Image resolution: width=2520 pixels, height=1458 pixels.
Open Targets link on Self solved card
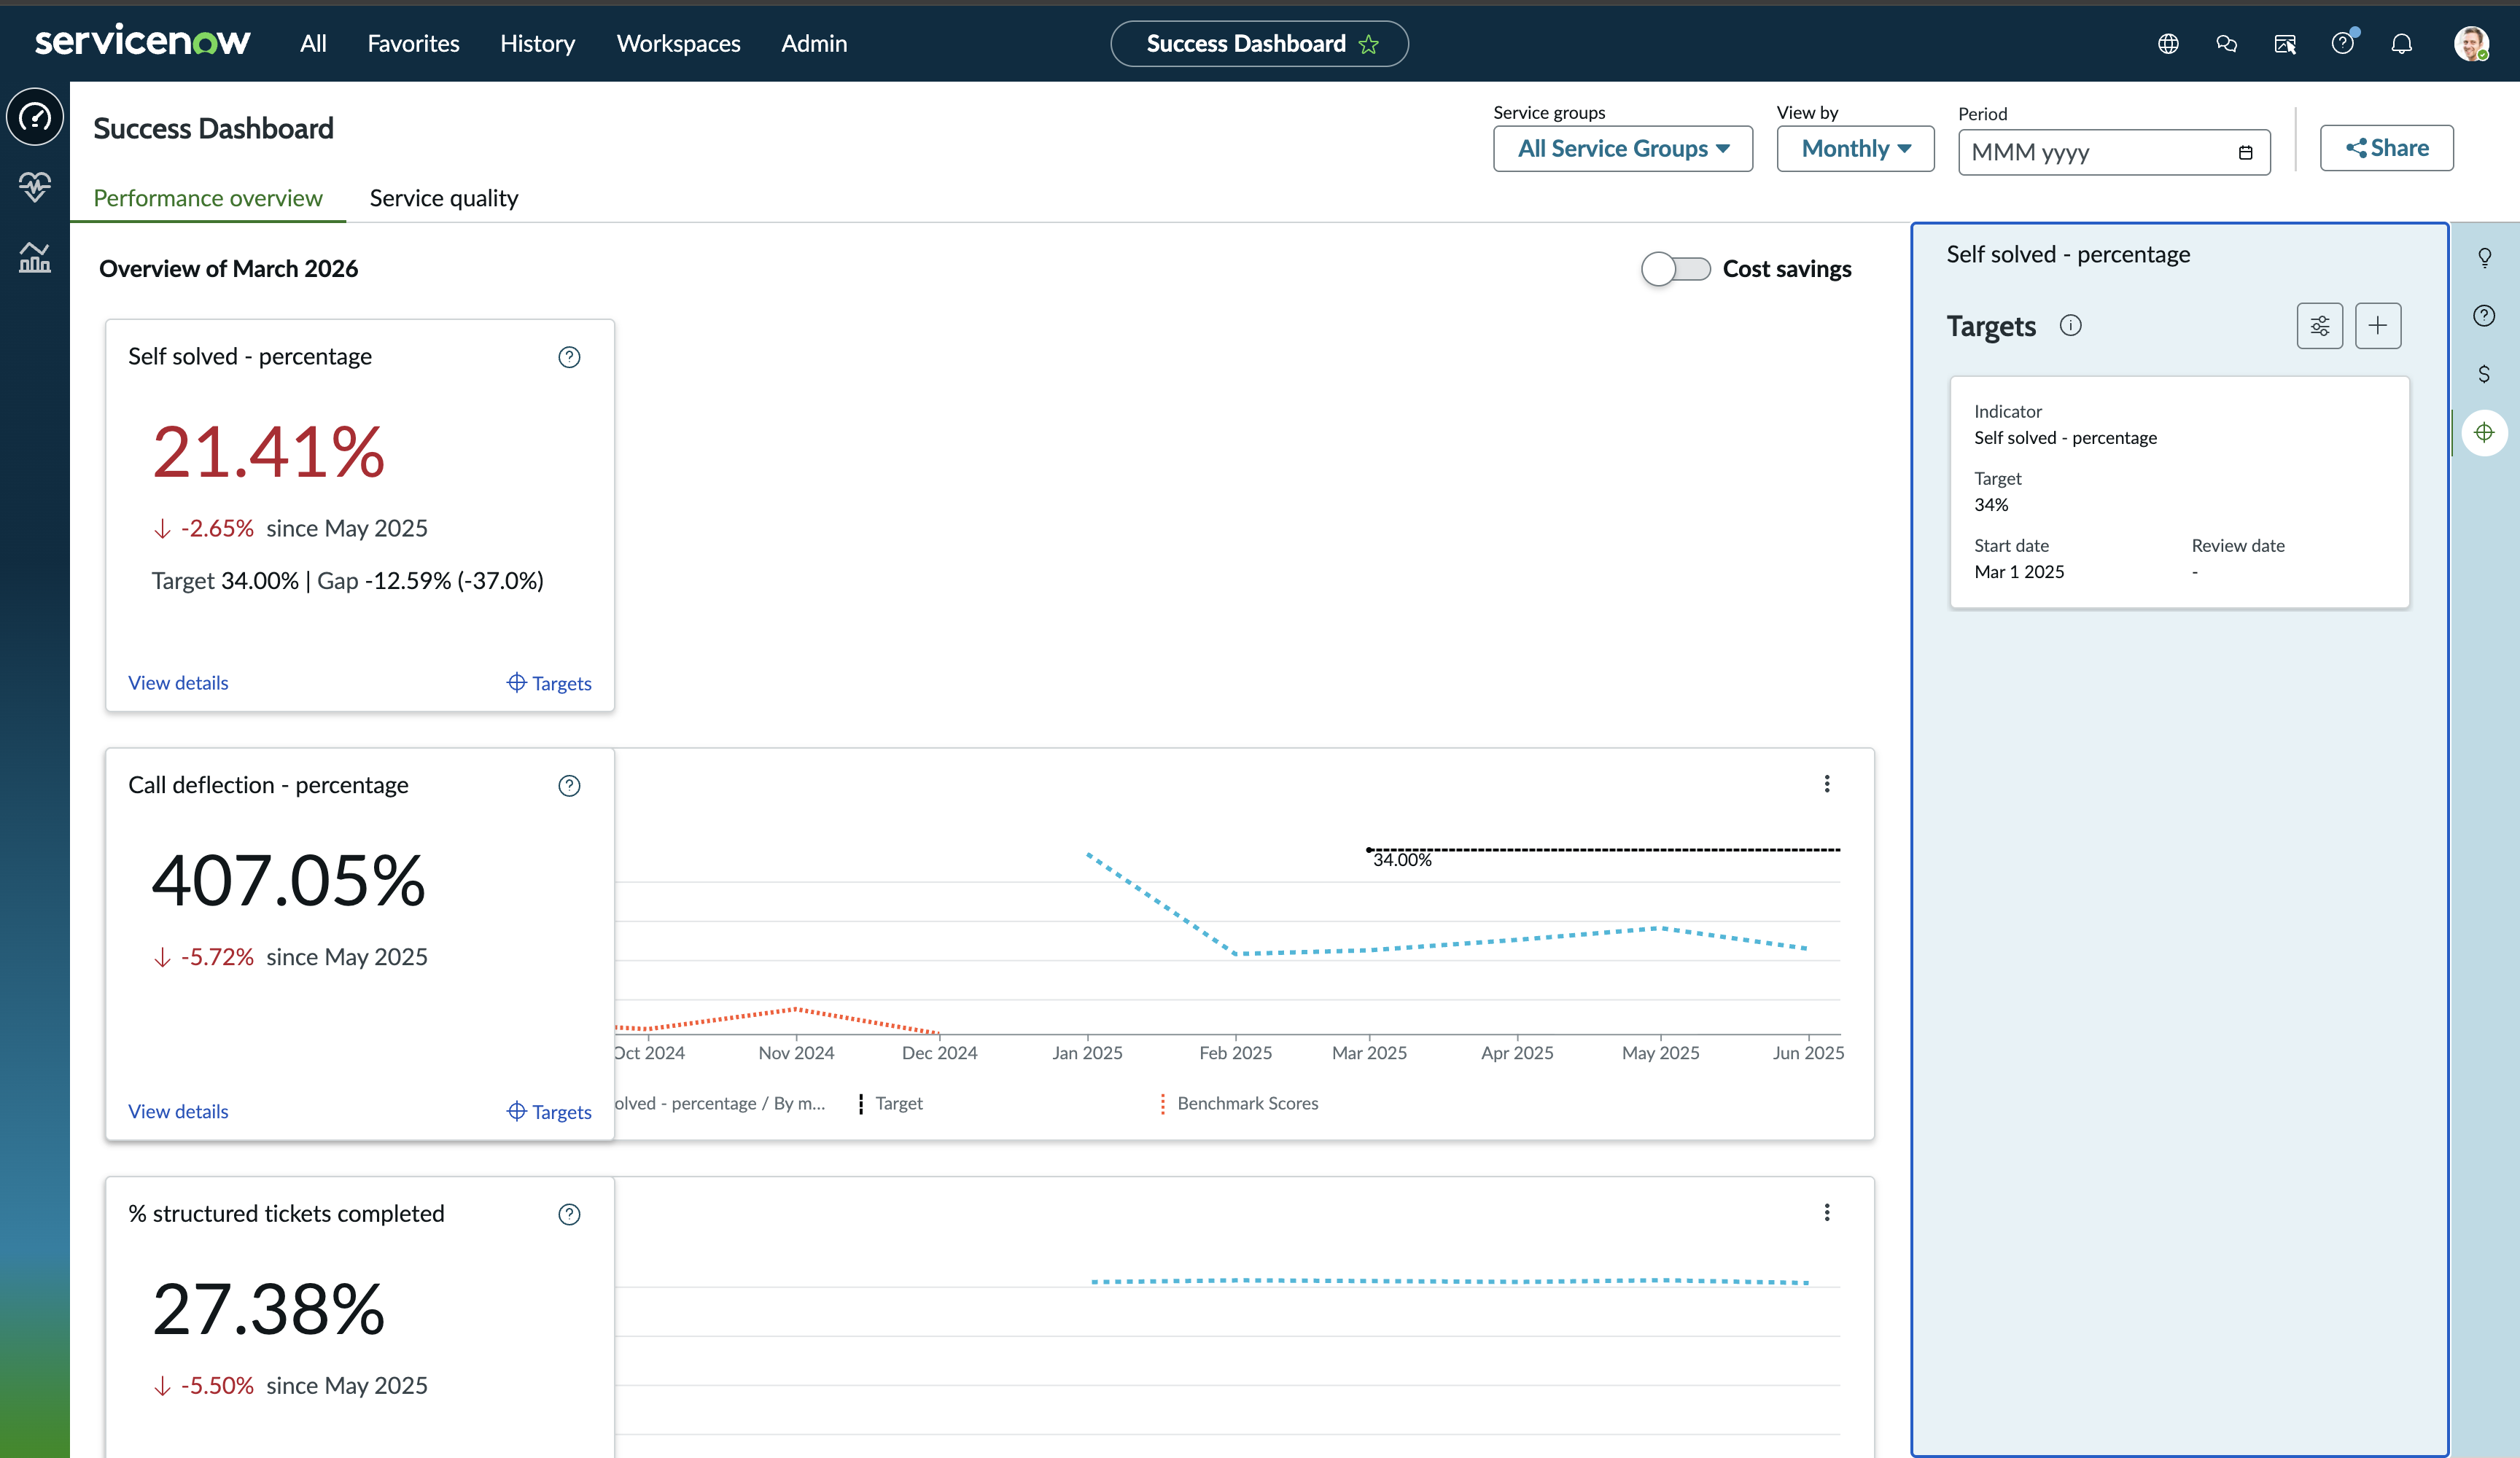tap(549, 683)
